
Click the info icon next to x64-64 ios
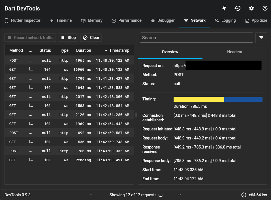click(x=244, y=195)
